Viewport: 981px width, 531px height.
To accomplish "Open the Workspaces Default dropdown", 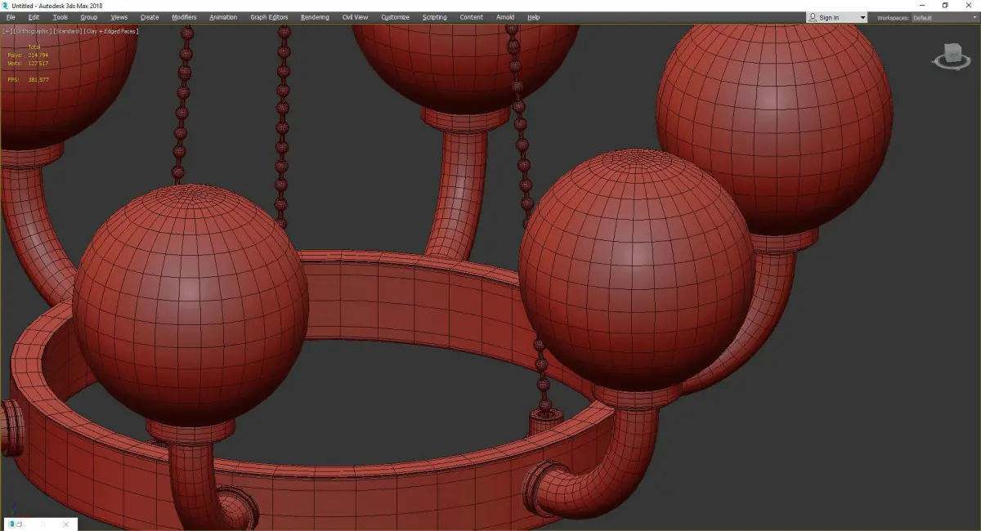I will pyautogui.click(x=943, y=17).
